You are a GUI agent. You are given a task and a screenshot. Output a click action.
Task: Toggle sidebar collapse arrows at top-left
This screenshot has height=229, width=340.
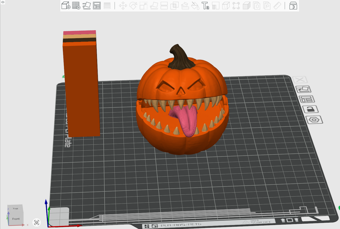(x=3, y=2)
